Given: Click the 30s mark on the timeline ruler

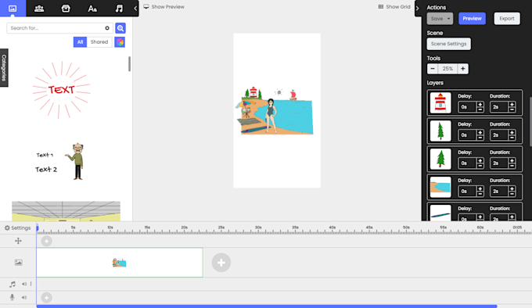Looking at the screenshot, I should [x=258, y=227].
